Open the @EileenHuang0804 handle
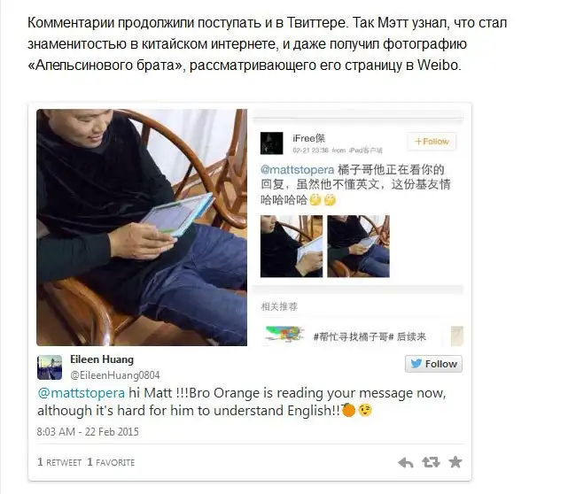 [x=115, y=375]
